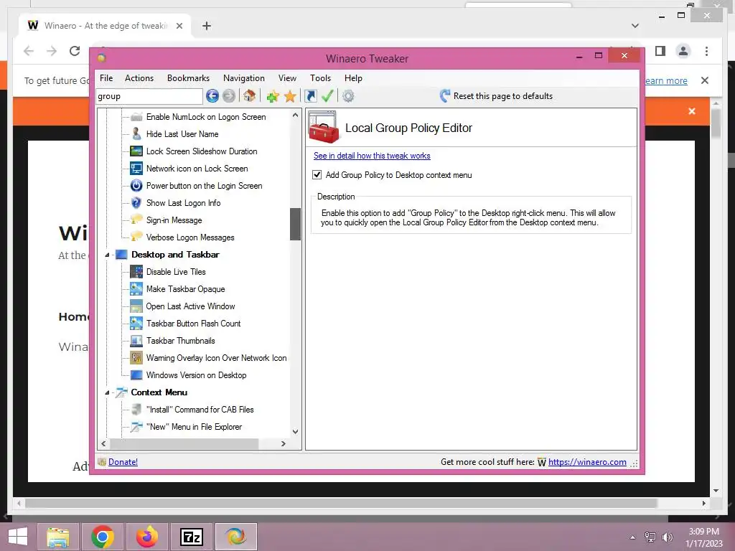Click the Hide Last User Name icon
Image resolution: width=735 pixels, height=551 pixels.
pyautogui.click(x=136, y=134)
